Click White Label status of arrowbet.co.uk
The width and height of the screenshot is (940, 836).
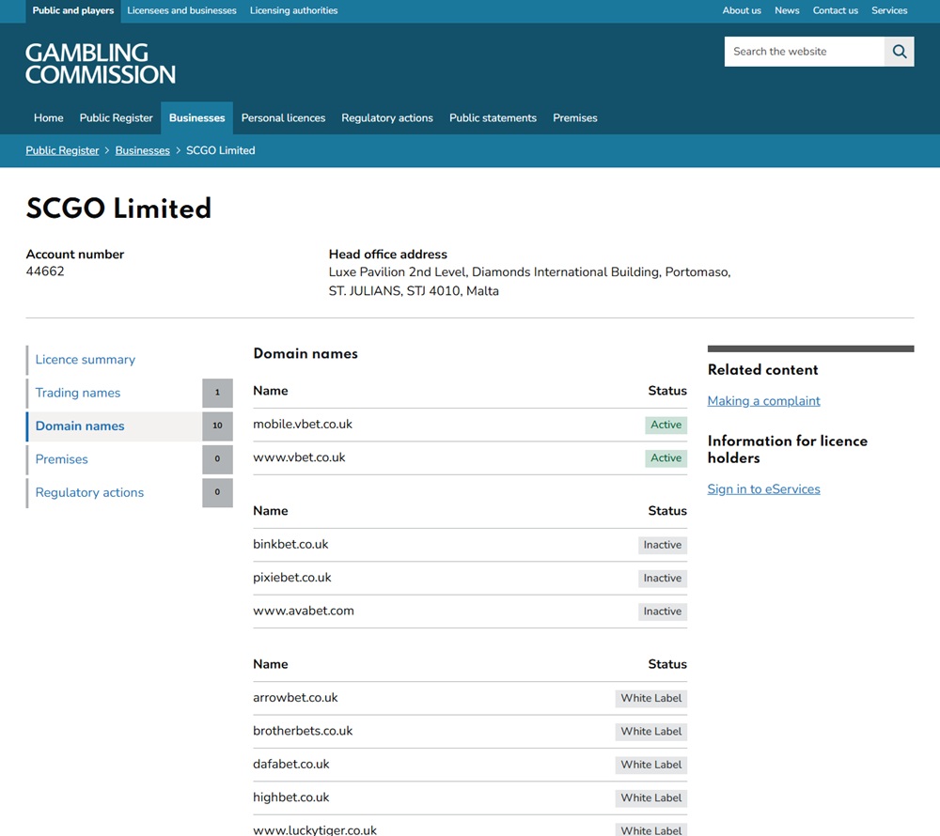[651, 698]
